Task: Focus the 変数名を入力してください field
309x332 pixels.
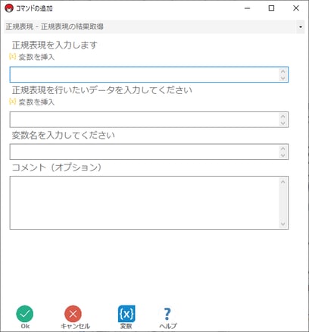Action: [149, 152]
